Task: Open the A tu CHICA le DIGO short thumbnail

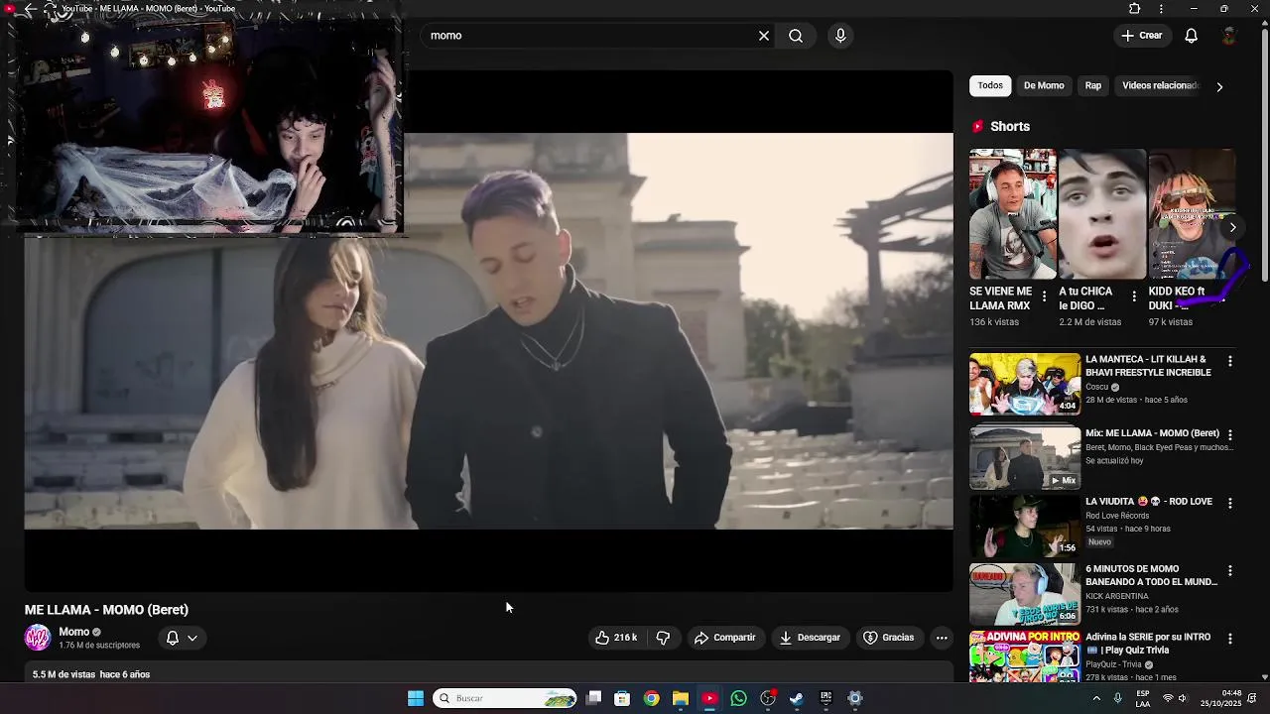Action: (1102, 214)
